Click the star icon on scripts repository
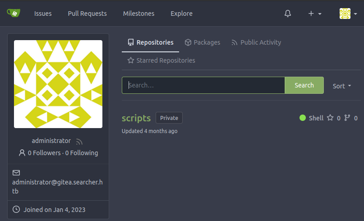Screen dimensions: 364x221 point(330,118)
